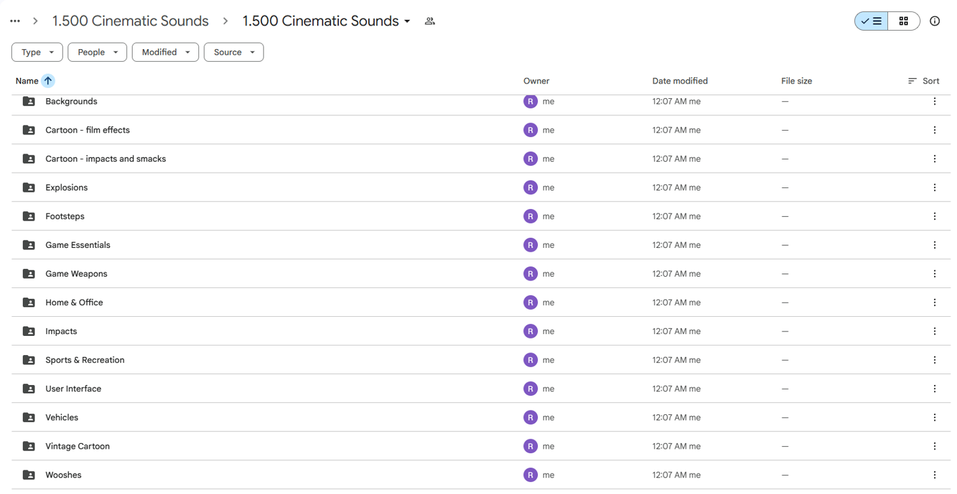Open more actions menu for Wooshes

(935, 475)
